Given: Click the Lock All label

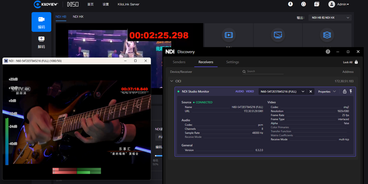Looking at the screenshot, I should (348, 62).
